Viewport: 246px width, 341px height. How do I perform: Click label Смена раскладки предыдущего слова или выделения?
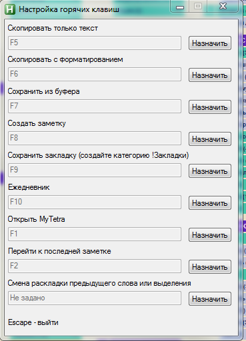pyautogui.click(x=99, y=283)
